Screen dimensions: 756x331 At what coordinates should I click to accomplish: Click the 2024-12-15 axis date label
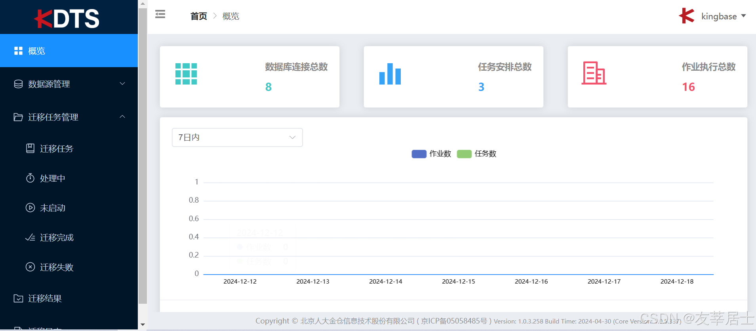(x=459, y=281)
